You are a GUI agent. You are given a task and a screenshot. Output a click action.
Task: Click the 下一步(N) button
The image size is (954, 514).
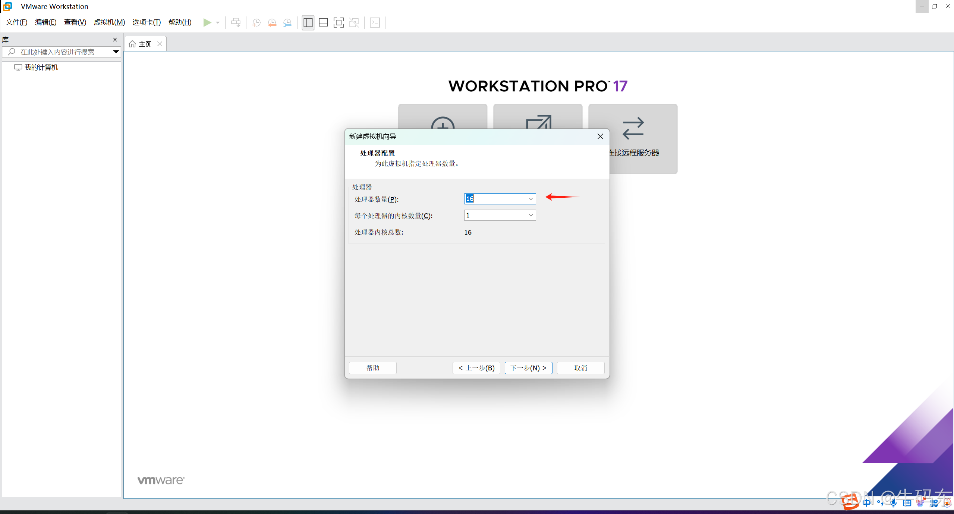[528, 368]
